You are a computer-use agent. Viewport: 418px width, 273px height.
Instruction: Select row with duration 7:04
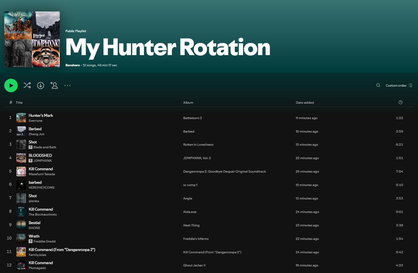tap(209, 172)
